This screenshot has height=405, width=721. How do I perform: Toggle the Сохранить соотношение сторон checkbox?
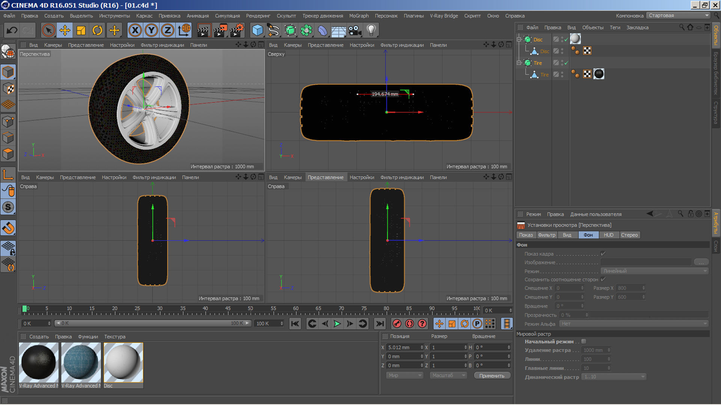tap(603, 279)
